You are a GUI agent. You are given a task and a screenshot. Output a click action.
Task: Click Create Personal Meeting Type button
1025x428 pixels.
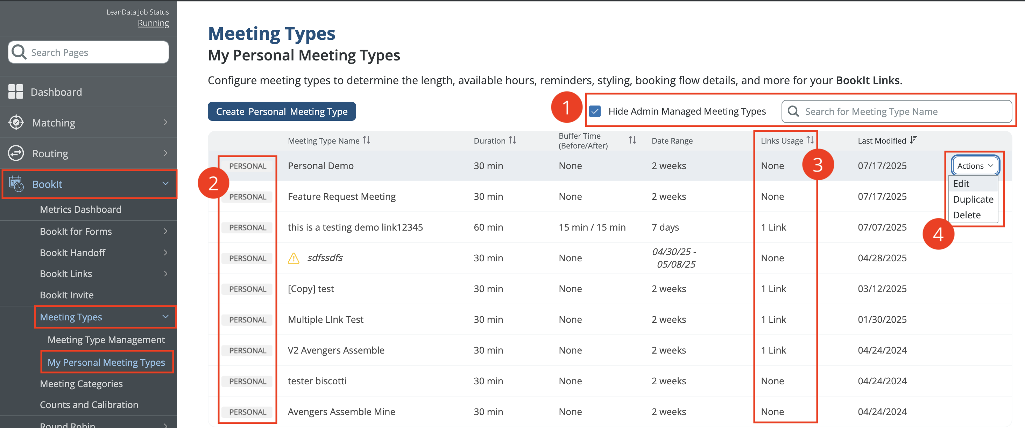tap(282, 111)
